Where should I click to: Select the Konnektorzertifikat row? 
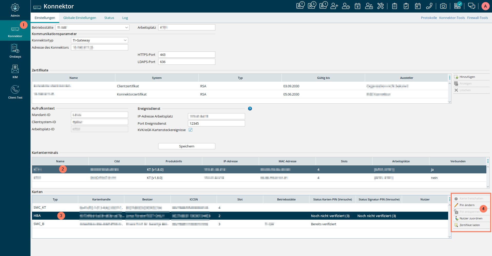pos(240,94)
